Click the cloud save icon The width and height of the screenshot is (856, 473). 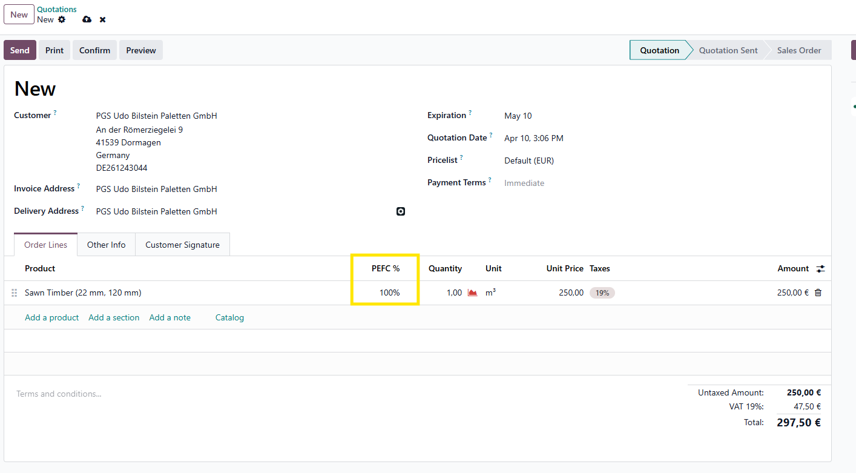[x=87, y=20]
